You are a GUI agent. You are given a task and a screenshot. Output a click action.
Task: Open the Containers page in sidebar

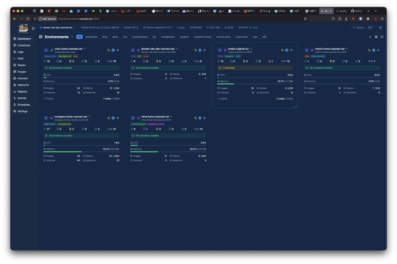click(x=24, y=45)
